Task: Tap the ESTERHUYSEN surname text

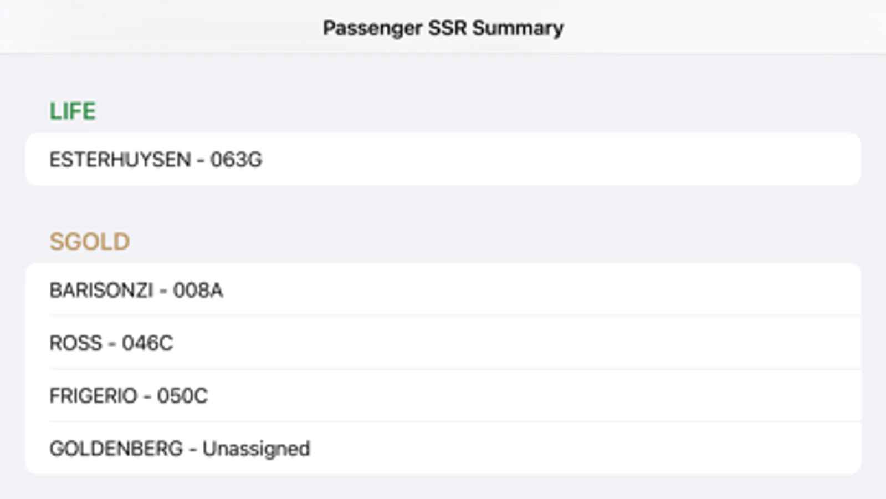Action: point(120,160)
